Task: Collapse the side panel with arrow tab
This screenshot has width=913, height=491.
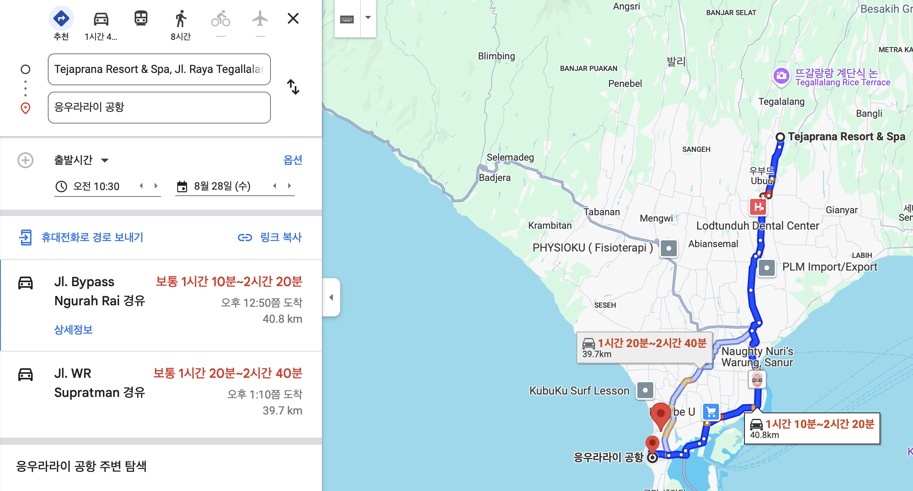Action: pyautogui.click(x=331, y=297)
